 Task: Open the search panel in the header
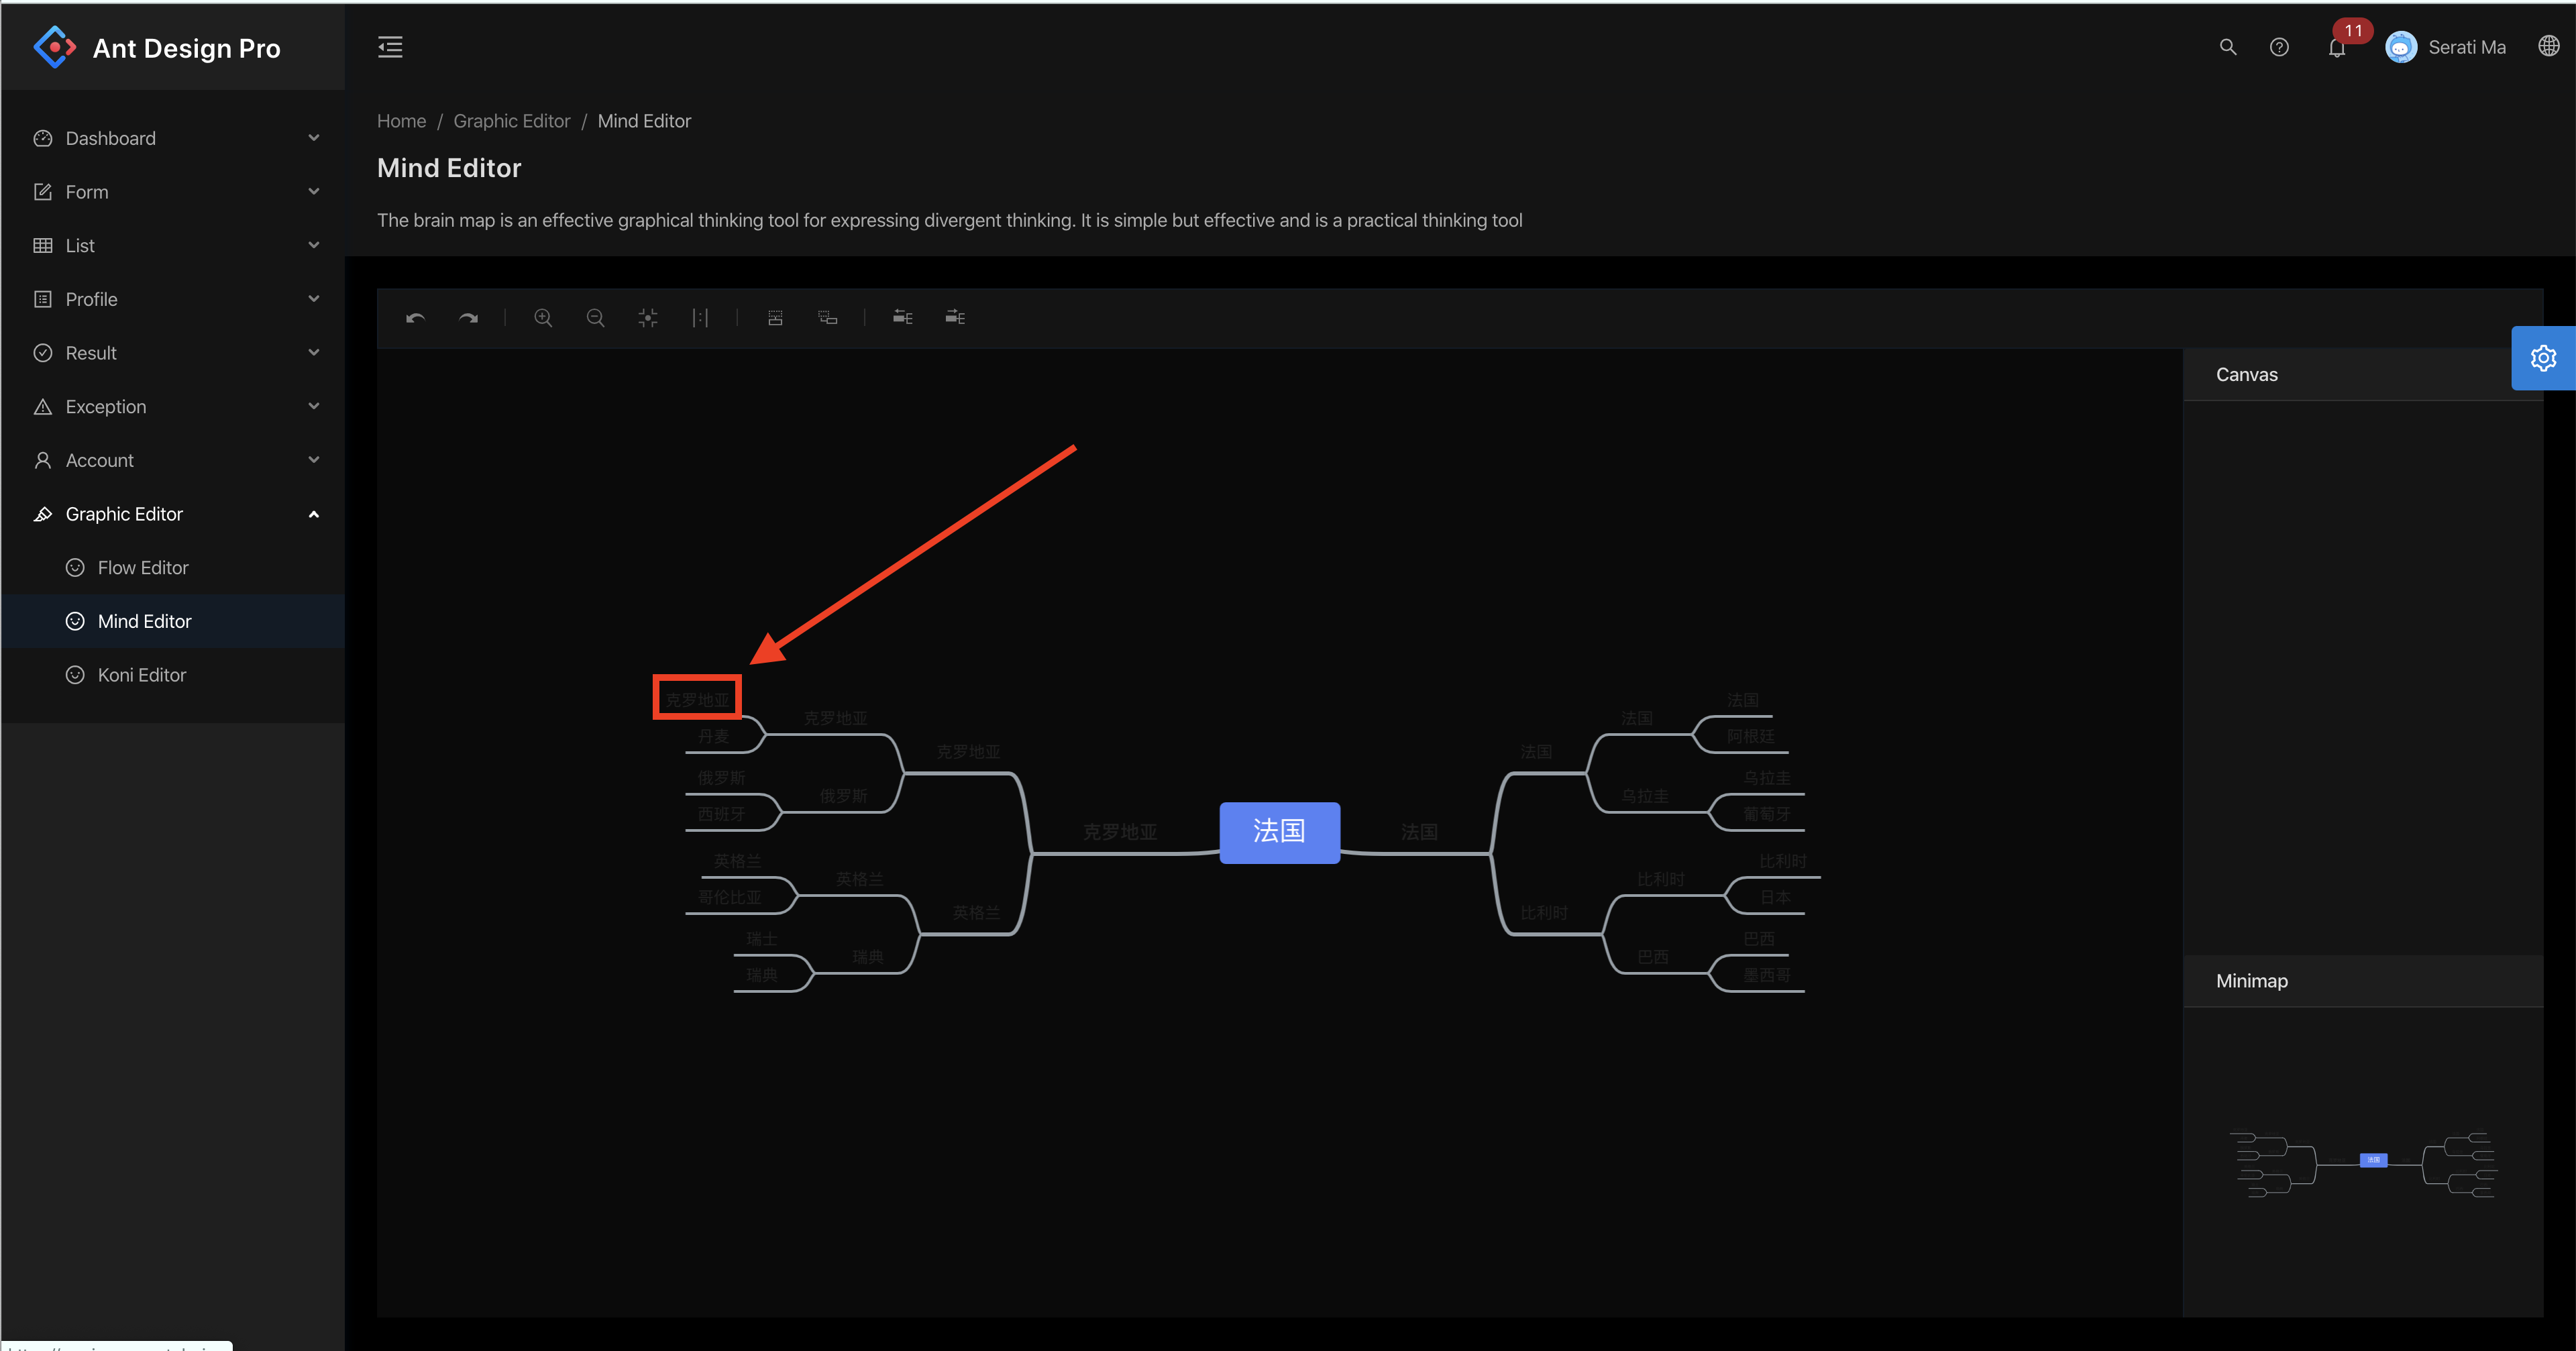[2227, 46]
